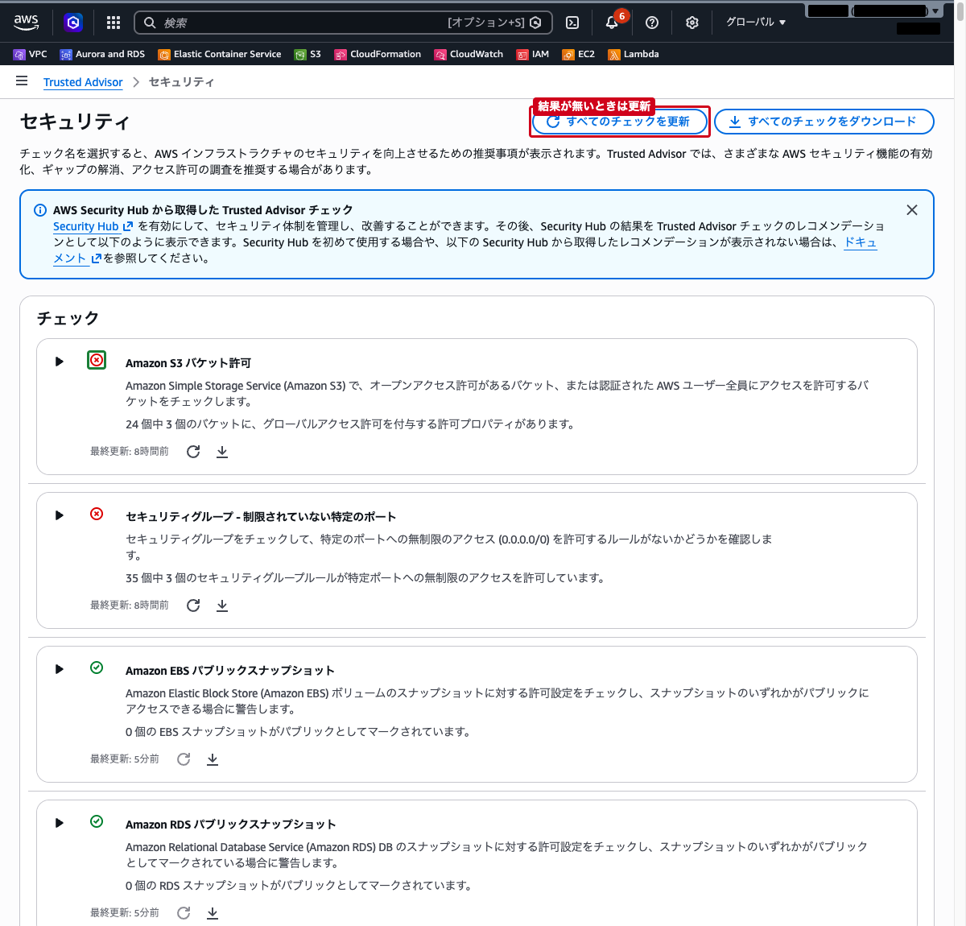Open the CloudFormation bookmark
This screenshot has height=926, width=966.
[x=378, y=55]
